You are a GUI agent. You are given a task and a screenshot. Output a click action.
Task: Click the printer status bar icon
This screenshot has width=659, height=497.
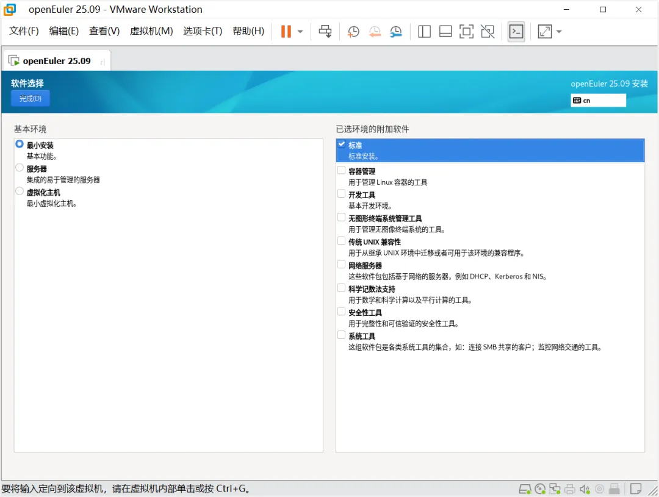click(x=570, y=489)
